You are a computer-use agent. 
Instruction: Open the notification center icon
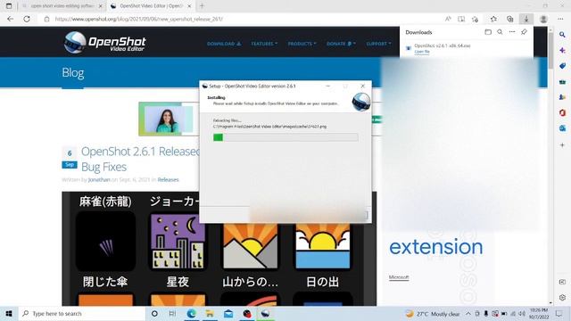click(559, 314)
